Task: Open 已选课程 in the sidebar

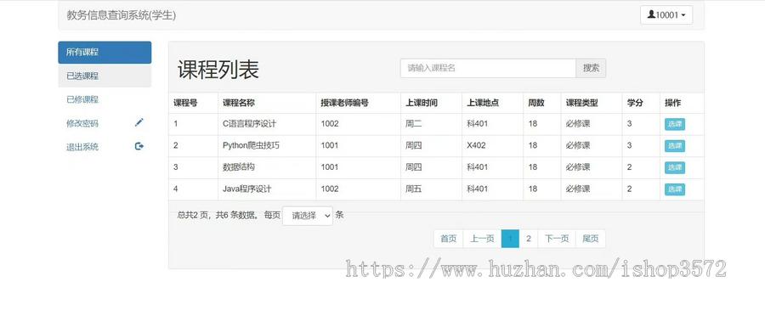Action: tap(105, 76)
